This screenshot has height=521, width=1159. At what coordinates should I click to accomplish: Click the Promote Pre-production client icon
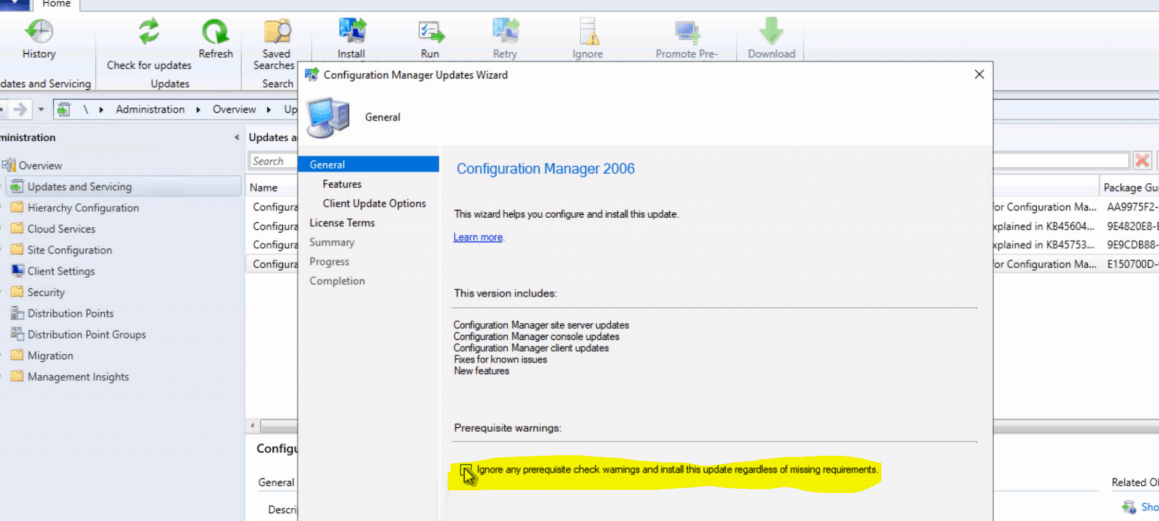(687, 32)
